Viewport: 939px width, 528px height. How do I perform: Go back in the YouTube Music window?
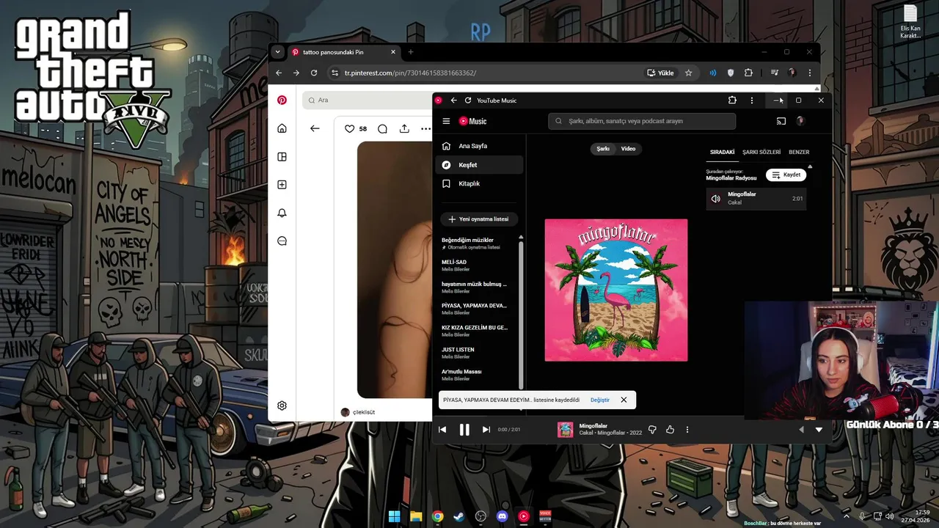click(x=453, y=100)
